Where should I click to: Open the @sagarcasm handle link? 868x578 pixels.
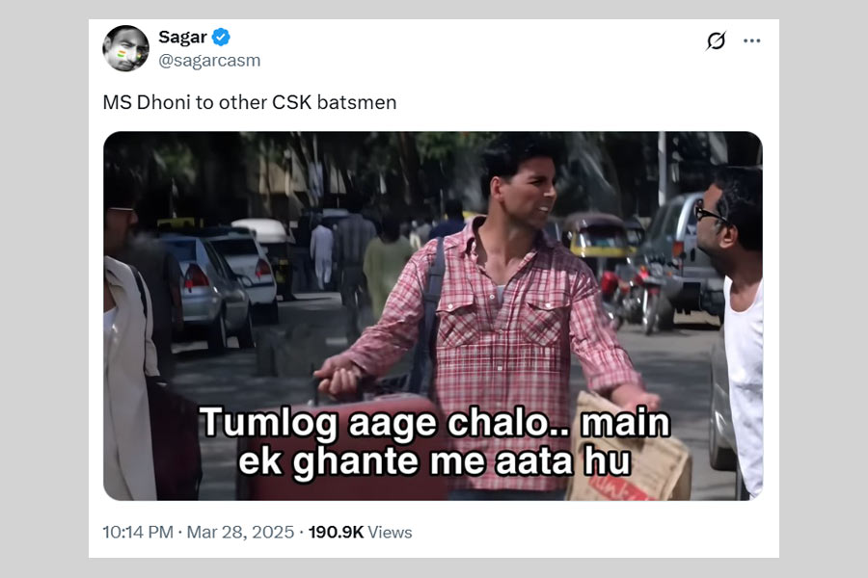pyautogui.click(x=209, y=61)
